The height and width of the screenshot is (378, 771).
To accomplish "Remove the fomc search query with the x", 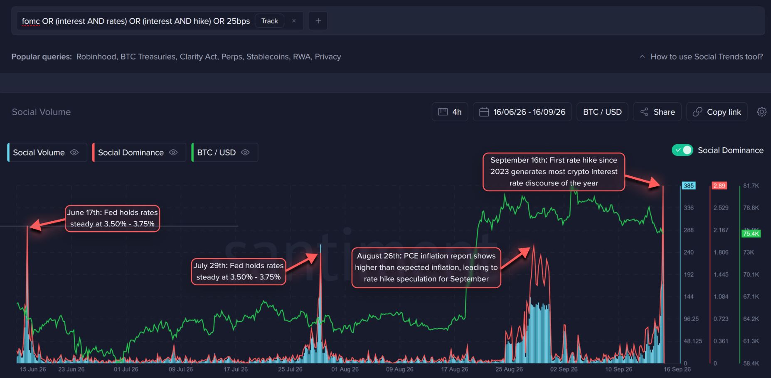I will (x=294, y=21).
